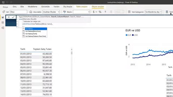Open the Yardım ribbon tab
173x97 pixels.
(56, 6)
